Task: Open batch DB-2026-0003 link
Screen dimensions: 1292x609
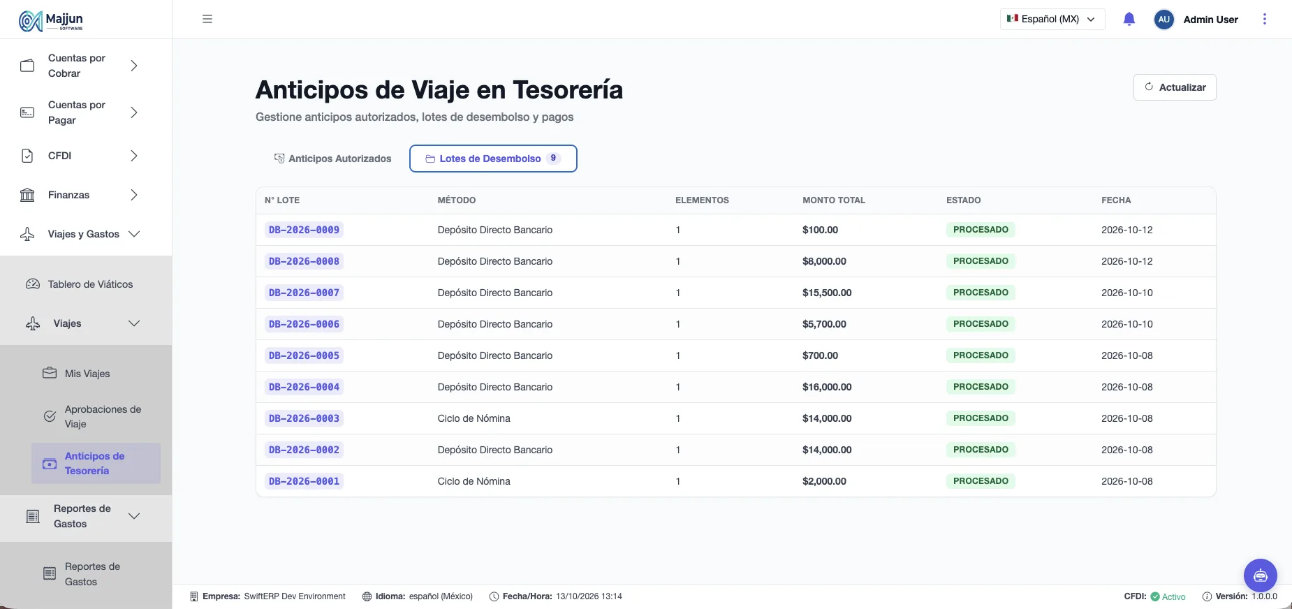Action: [x=304, y=418]
